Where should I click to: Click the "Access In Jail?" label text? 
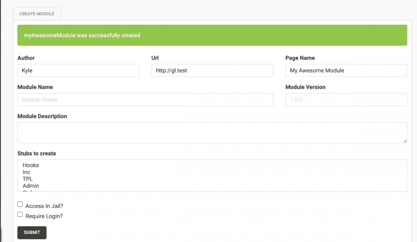[x=44, y=206]
